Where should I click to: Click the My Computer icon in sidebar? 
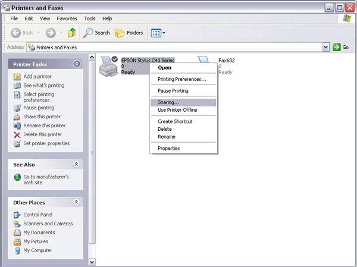tap(17, 250)
